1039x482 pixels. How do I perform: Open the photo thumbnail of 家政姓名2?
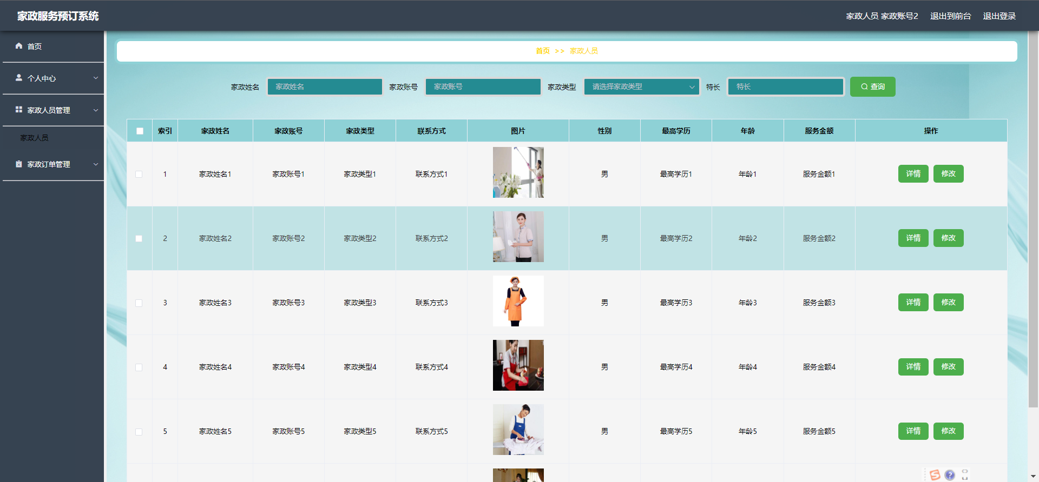pyautogui.click(x=518, y=237)
